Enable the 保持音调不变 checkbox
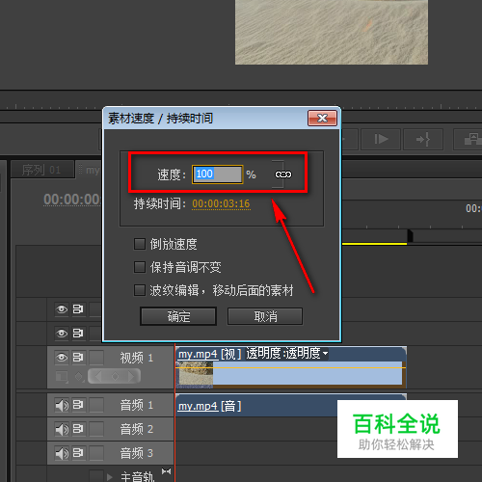This screenshot has width=482, height=482. (x=140, y=267)
